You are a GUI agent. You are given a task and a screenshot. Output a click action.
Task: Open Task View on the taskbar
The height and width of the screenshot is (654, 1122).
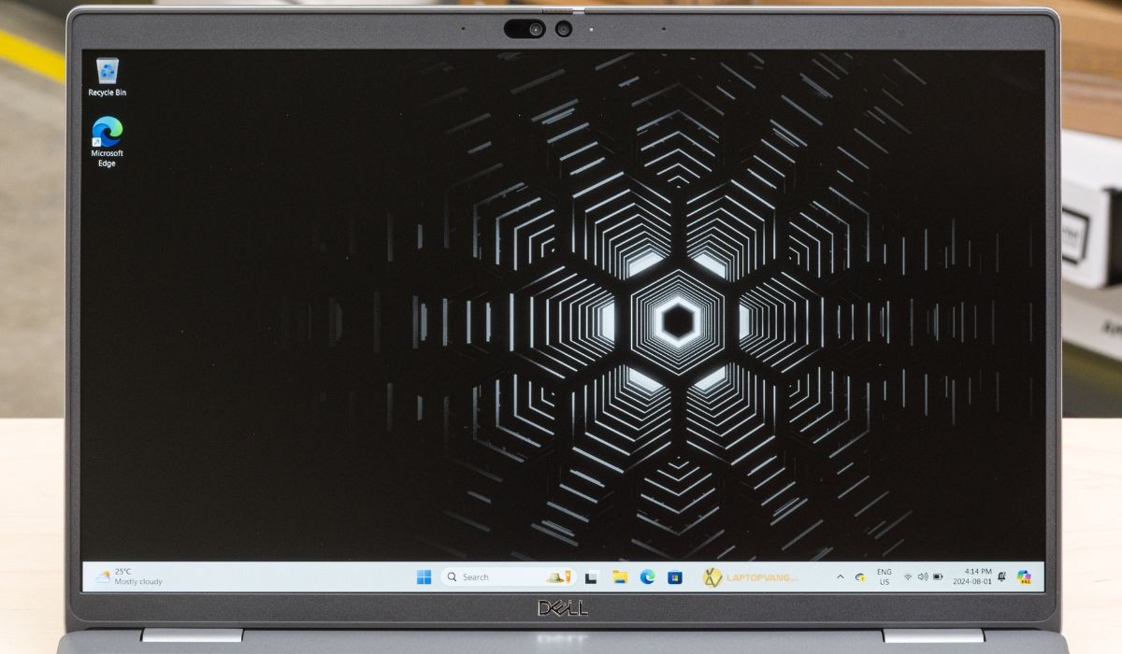pyautogui.click(x=592, y=577)
